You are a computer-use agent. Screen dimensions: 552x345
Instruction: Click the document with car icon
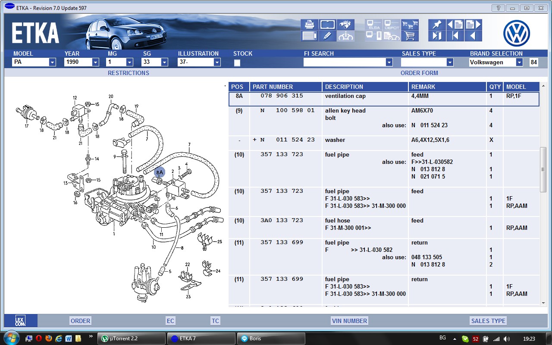[x=392, y=36]
